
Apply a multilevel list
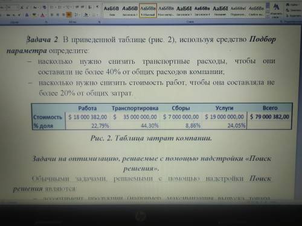pos(68,7)
